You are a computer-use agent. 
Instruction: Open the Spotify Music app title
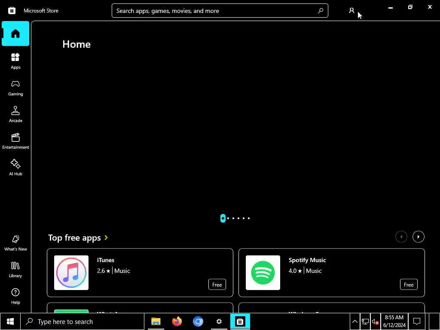click(x=307, y=260)
